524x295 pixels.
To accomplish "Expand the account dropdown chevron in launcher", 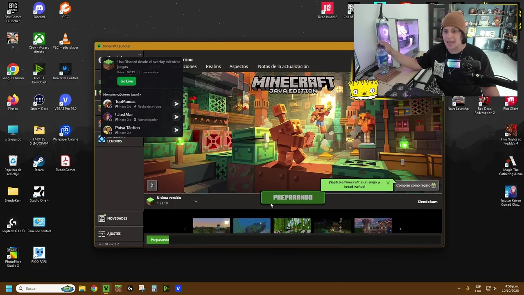I will click(139, 54).
